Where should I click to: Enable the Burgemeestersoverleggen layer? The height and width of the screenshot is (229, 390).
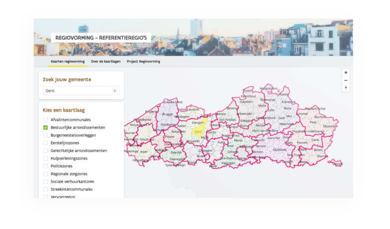point(46,135)
